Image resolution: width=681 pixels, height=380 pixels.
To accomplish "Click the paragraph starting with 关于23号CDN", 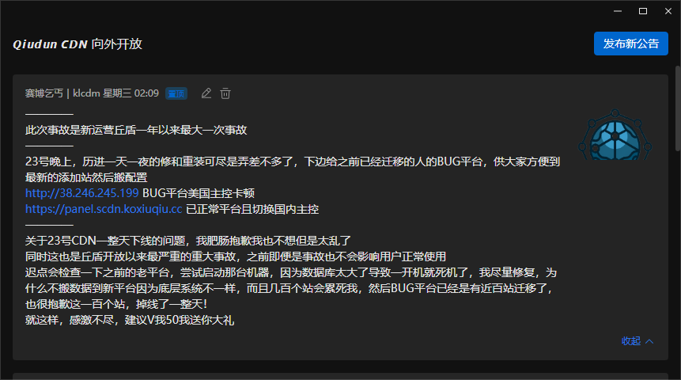I will [x=187, y=241].
